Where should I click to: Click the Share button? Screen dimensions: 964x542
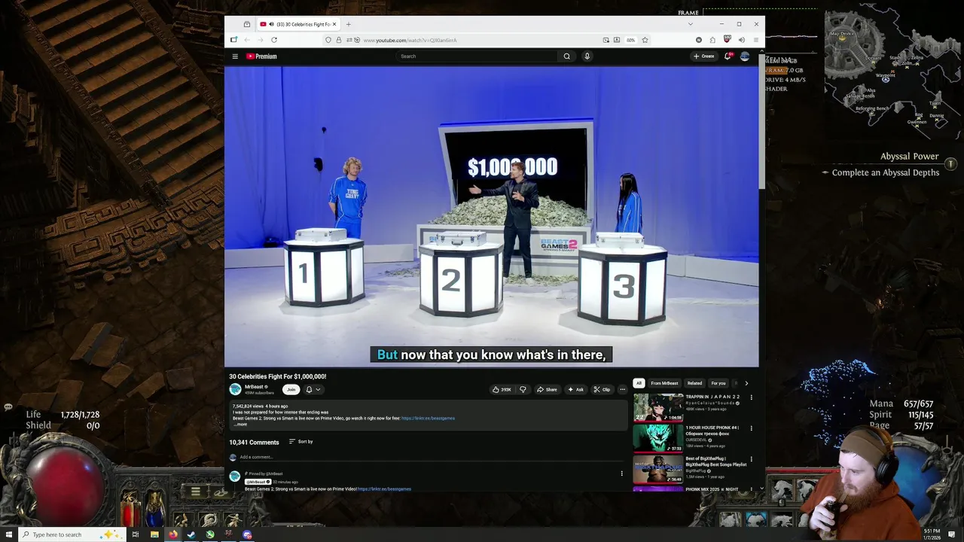pyautogui.click(x=547, y=389)
